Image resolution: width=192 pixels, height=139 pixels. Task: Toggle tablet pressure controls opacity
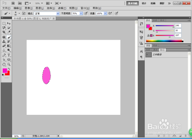click(x=86, y=13)
